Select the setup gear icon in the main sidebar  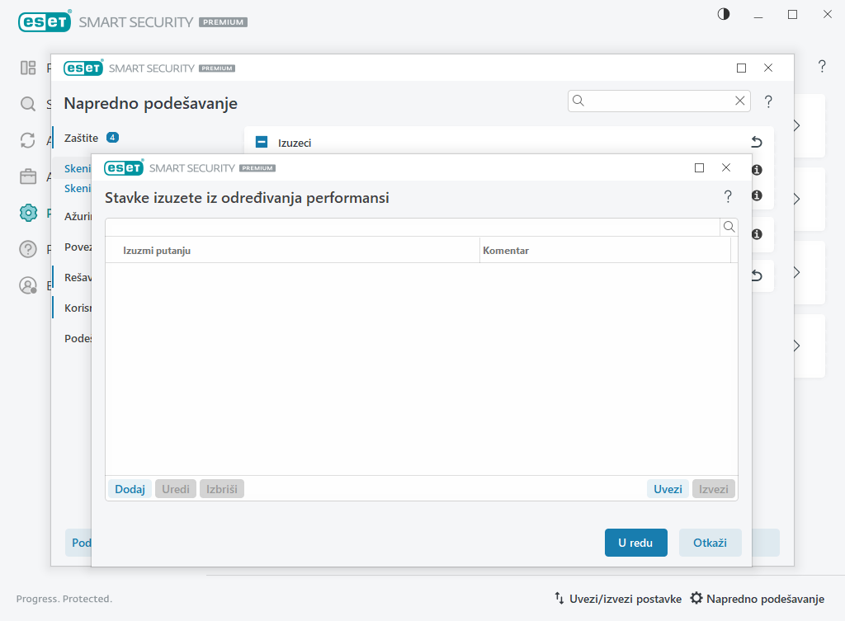pyautogui.click(x=28, y=213)
